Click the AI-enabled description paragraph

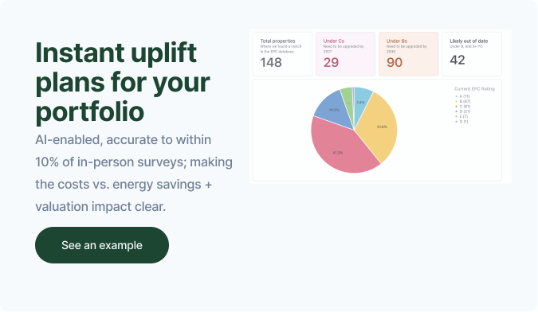click(134, 173)
